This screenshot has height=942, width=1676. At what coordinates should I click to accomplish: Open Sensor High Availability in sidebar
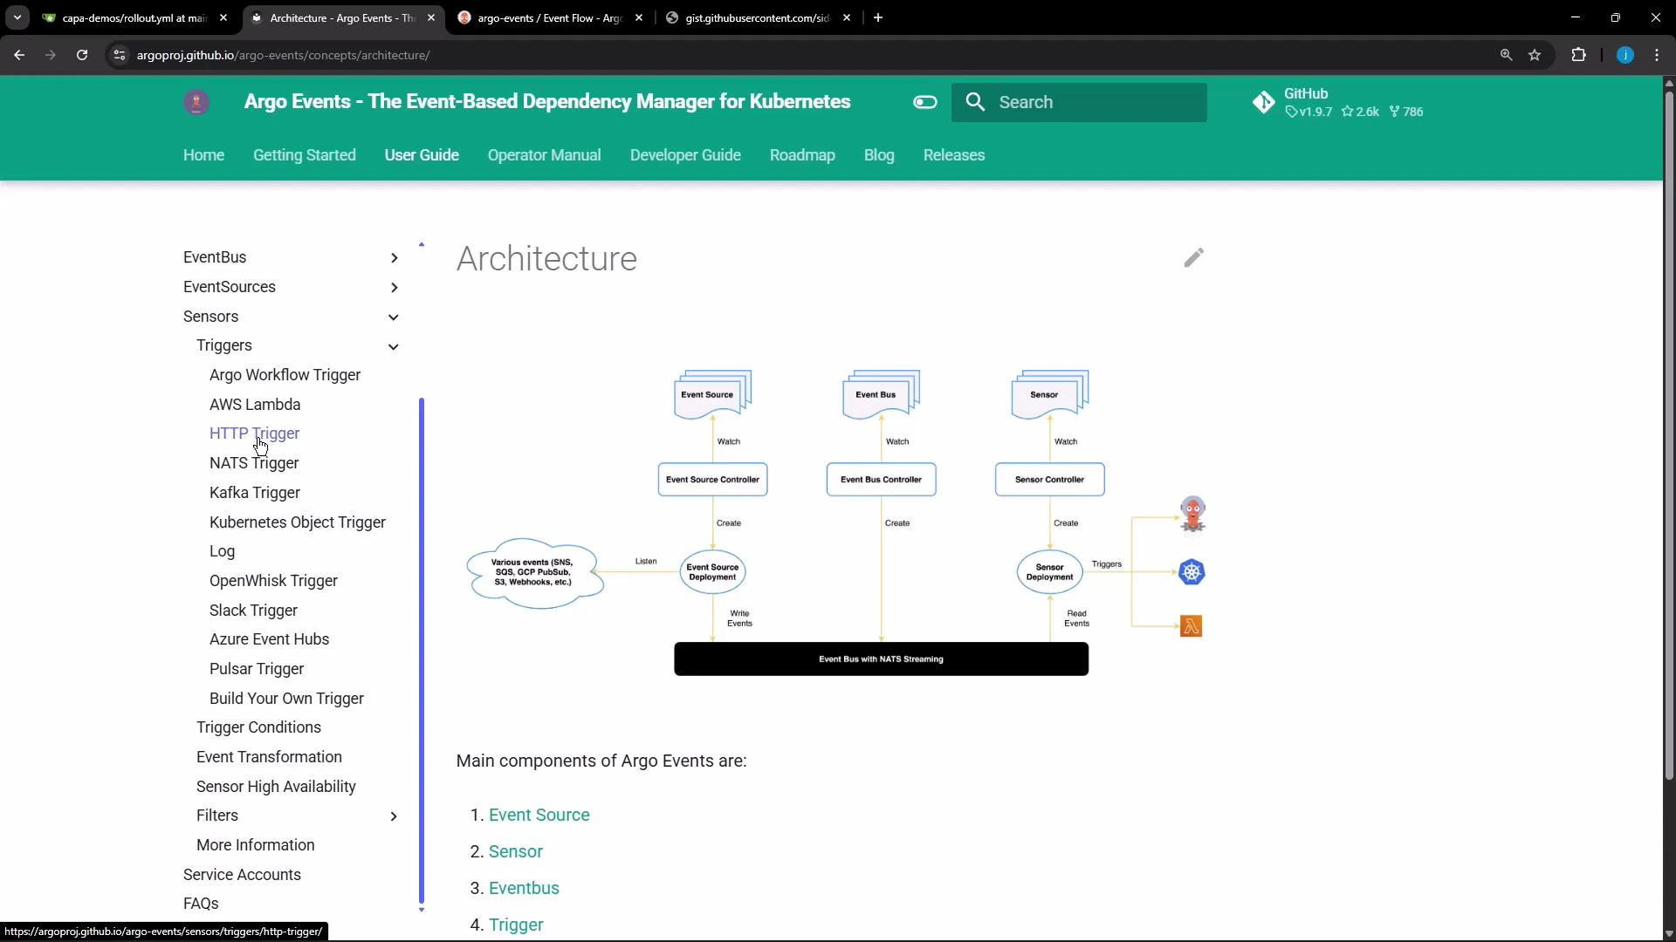(276, 787)
